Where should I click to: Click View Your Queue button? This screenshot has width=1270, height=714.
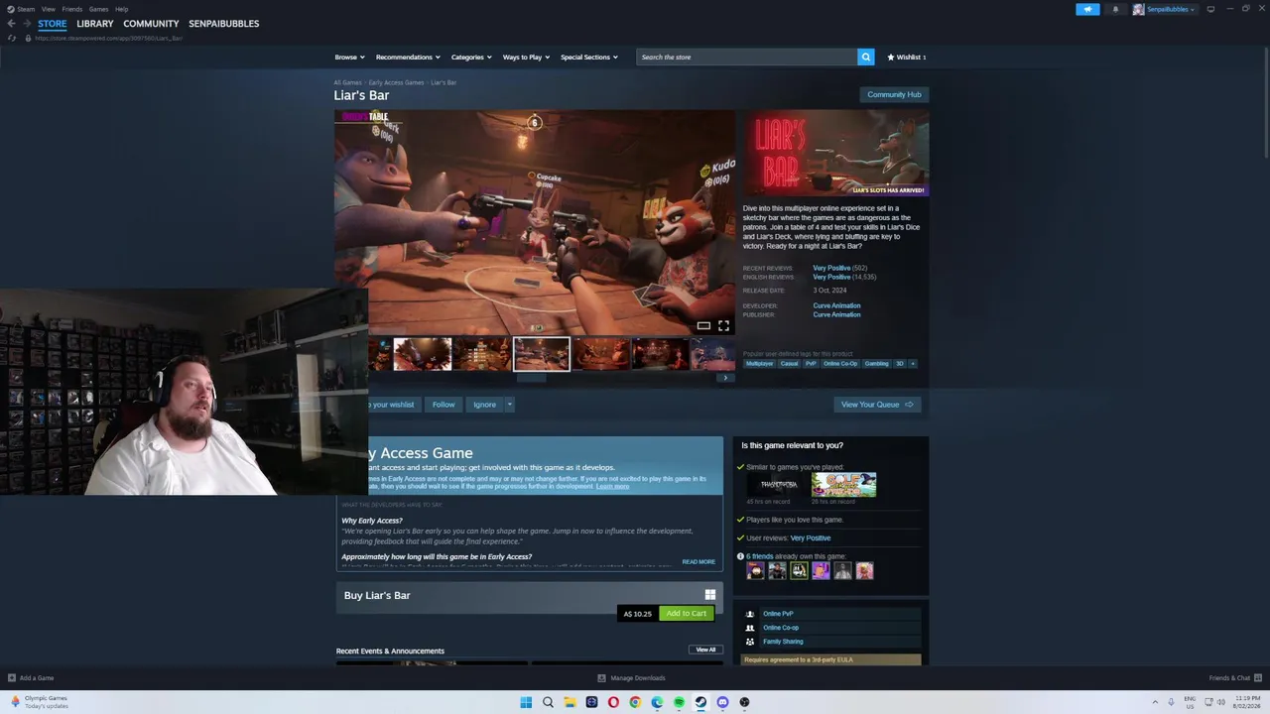point(877,405)
